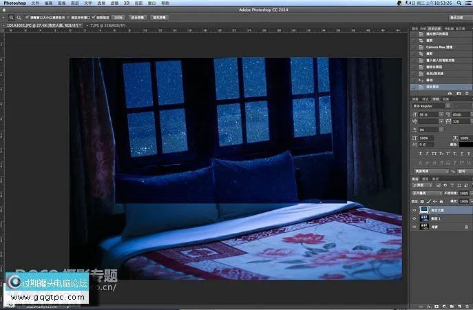The width and height of the screenshot is (473, 310).
Task: Open the layer blend mode dropdown
Action: tap(428, 194)
